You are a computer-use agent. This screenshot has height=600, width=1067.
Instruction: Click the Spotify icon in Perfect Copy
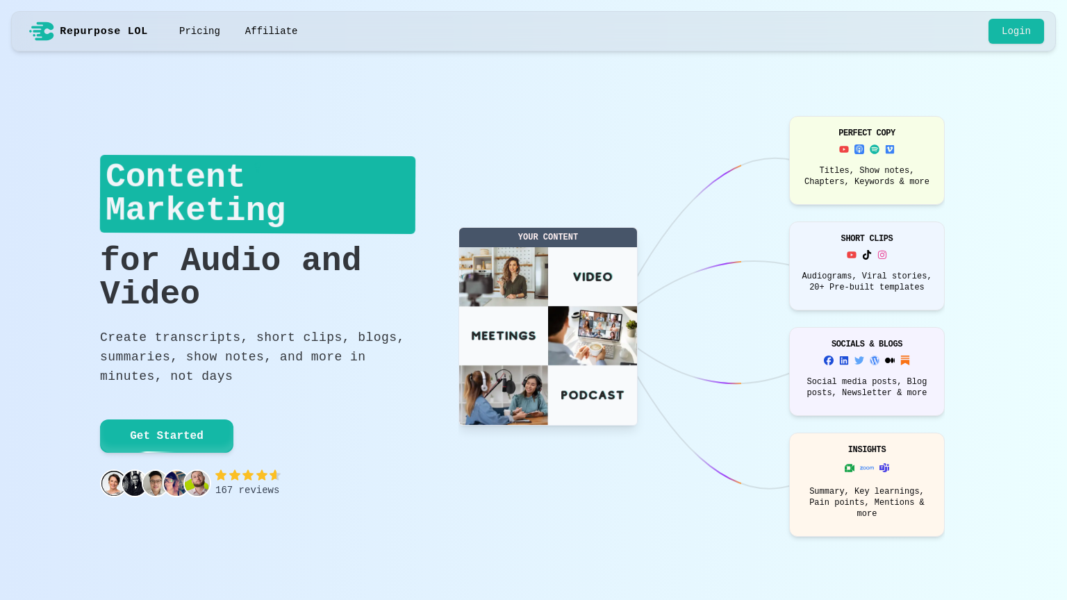875,149
